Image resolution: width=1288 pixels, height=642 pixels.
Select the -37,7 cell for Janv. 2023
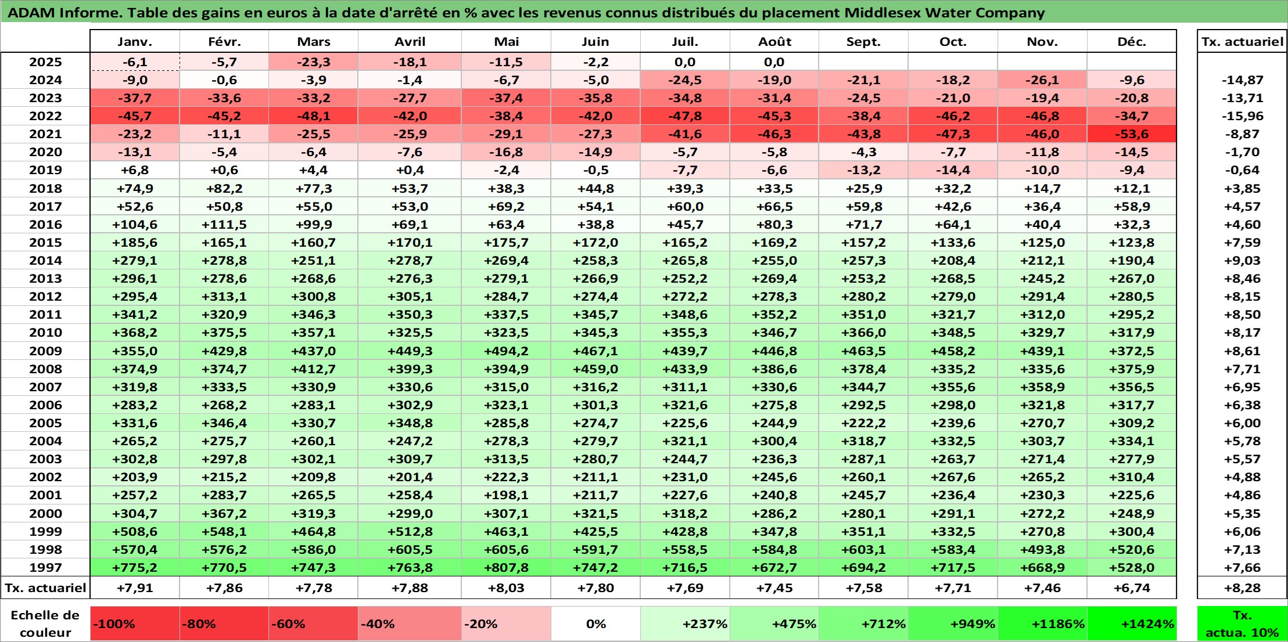[135, 98]
